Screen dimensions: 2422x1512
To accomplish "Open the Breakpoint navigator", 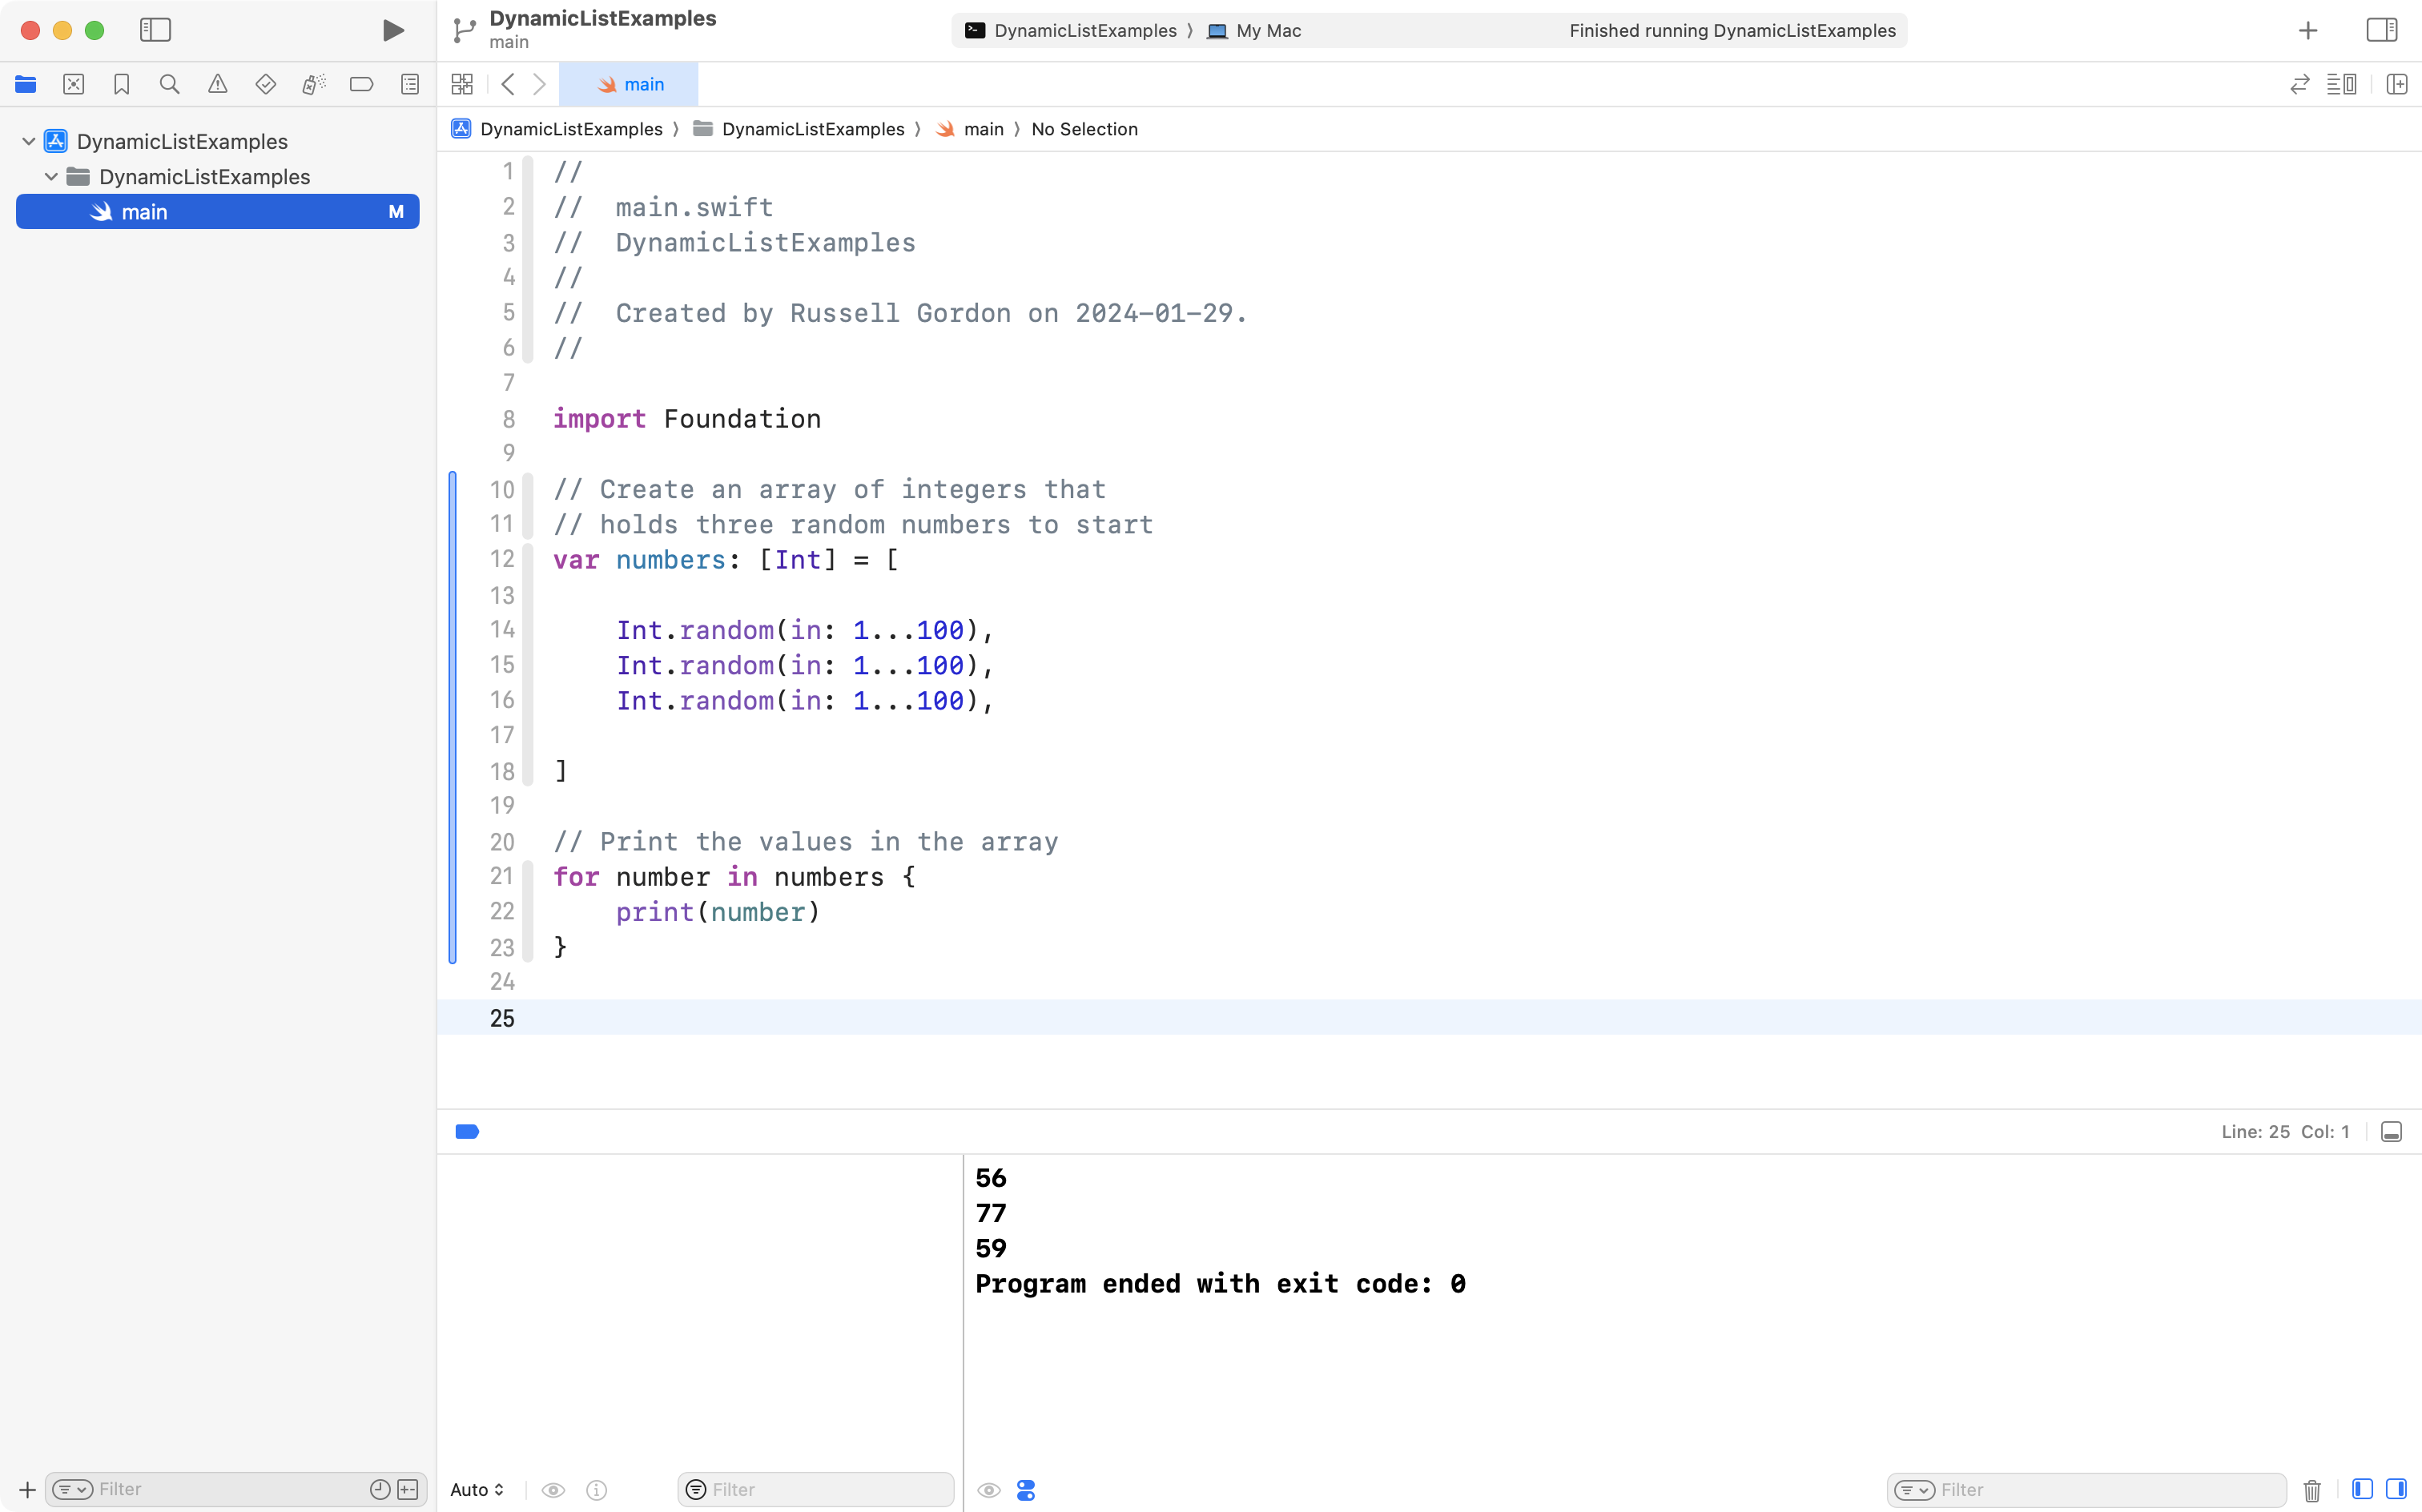I will coord(362,84).
